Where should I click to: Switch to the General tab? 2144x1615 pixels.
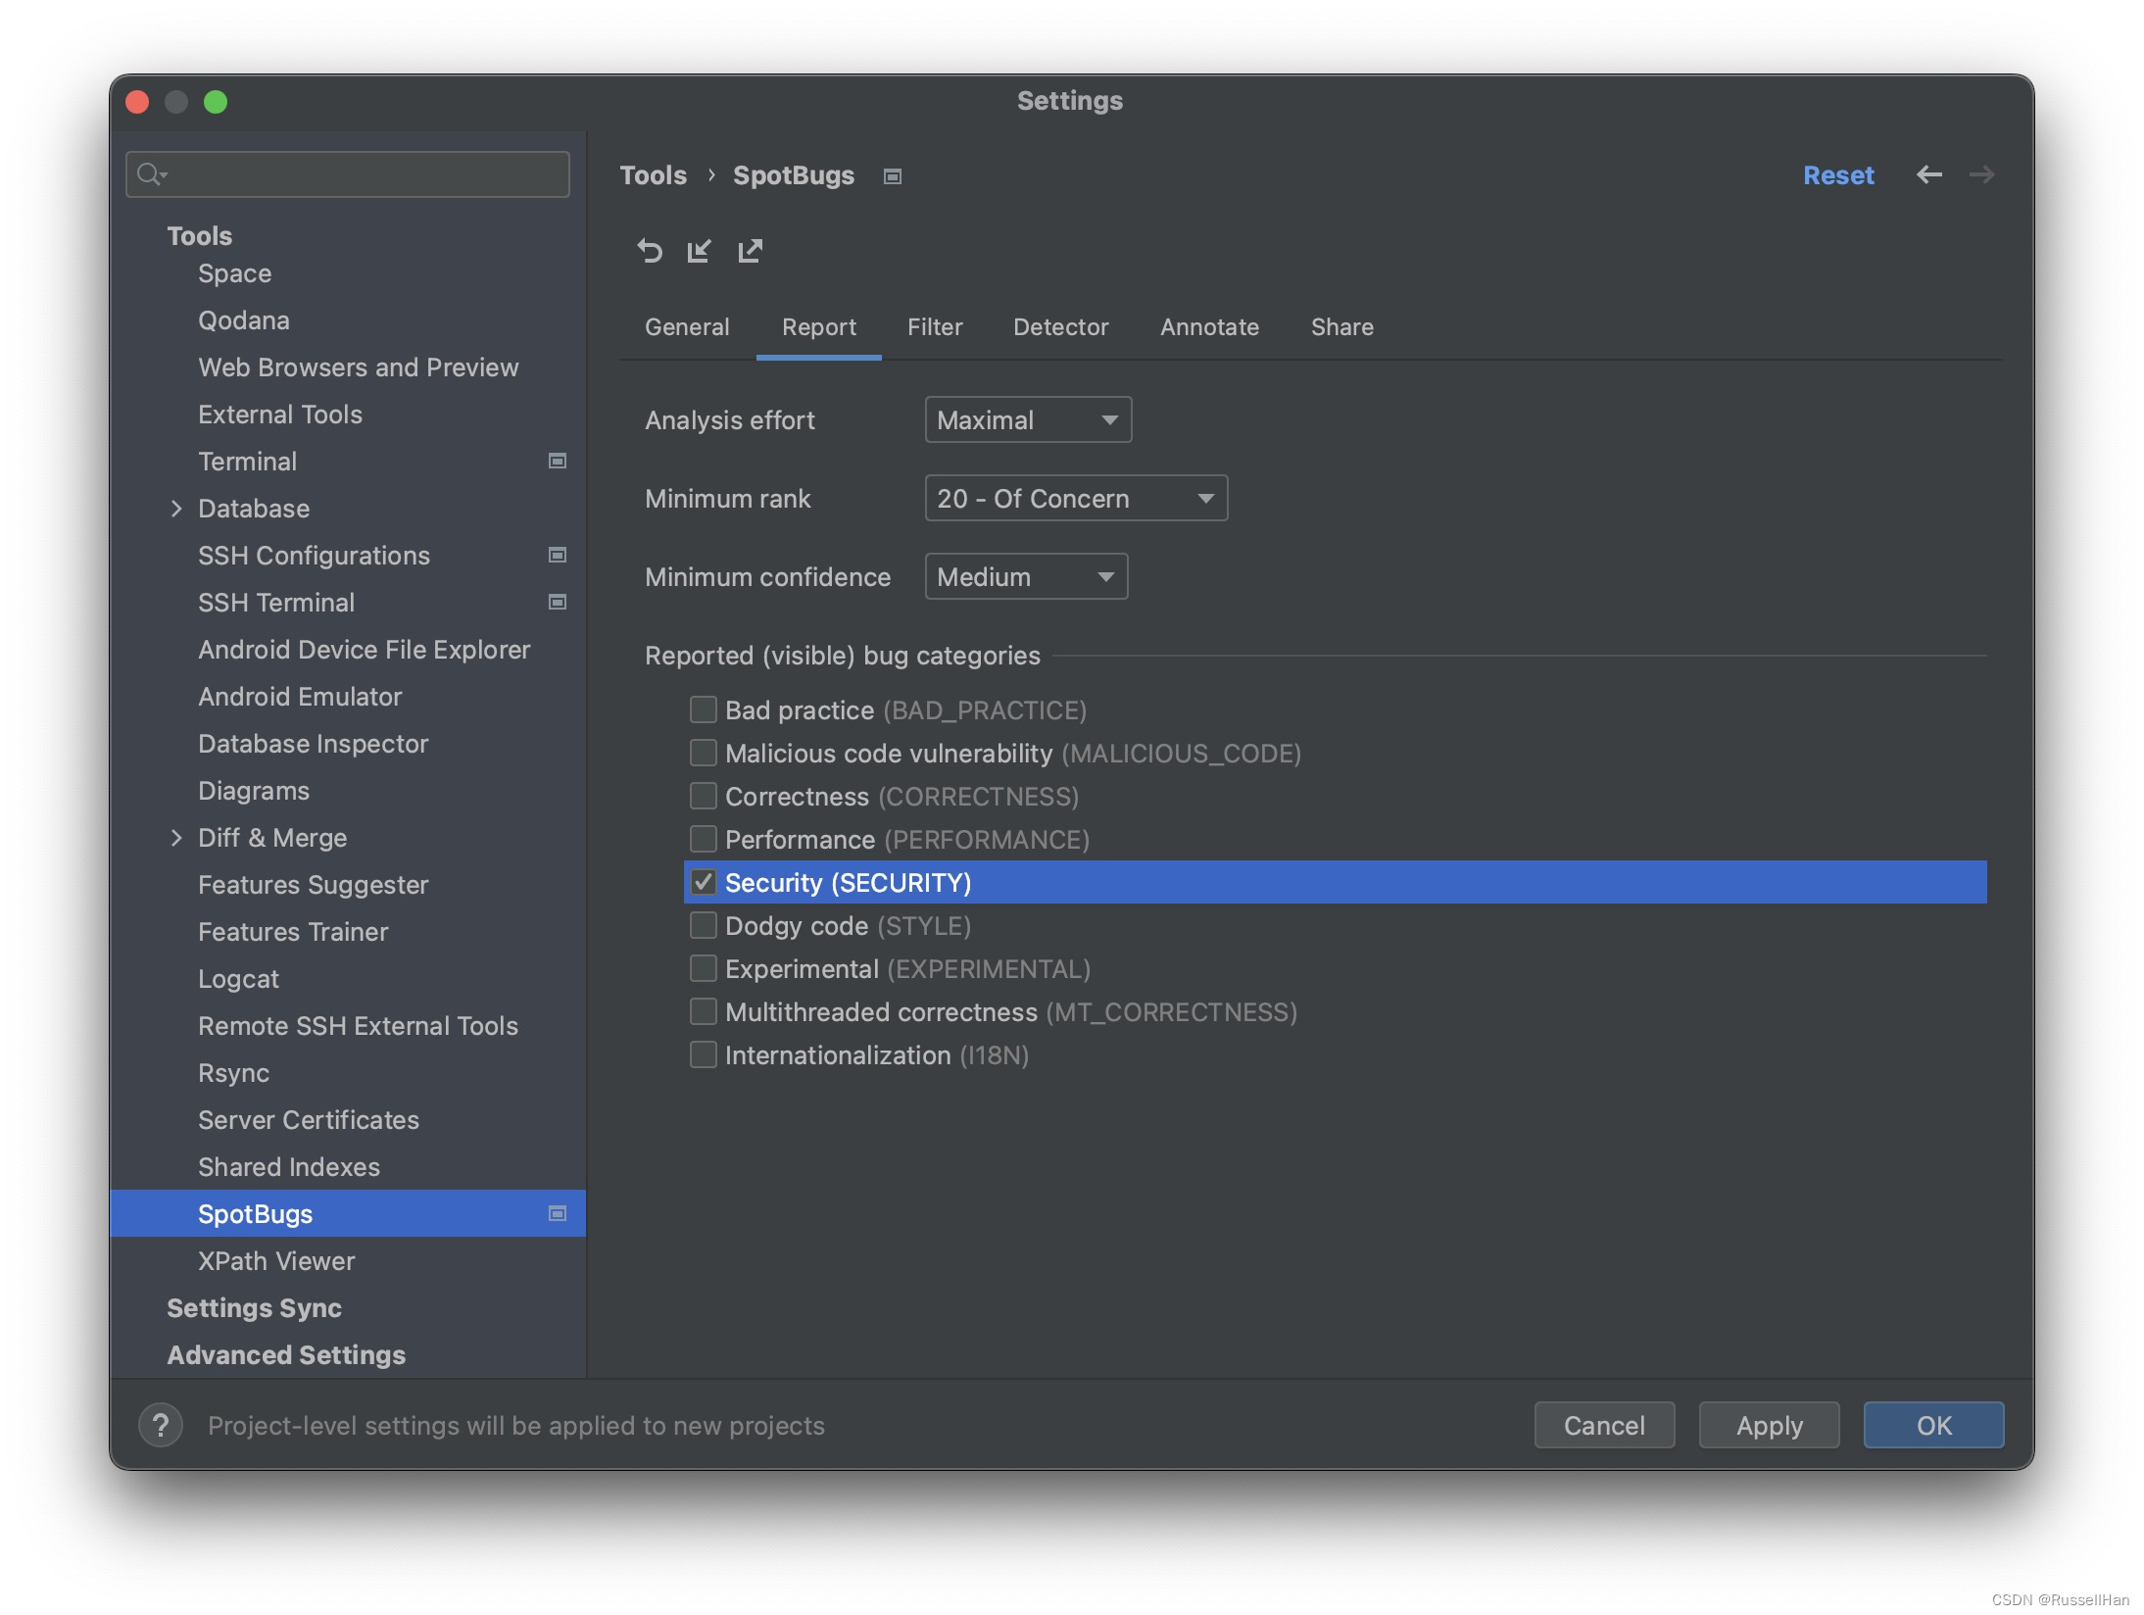click(x=687, y=327)
